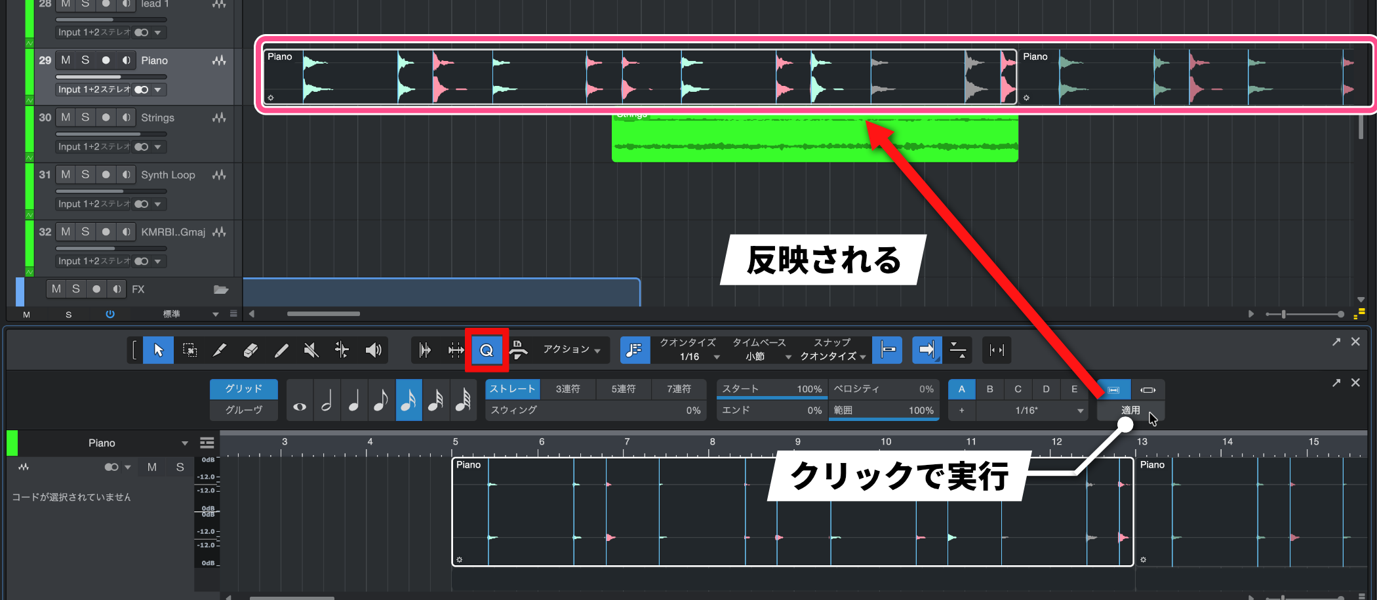
Task: Select the Split tool
Action: (220, 350)
